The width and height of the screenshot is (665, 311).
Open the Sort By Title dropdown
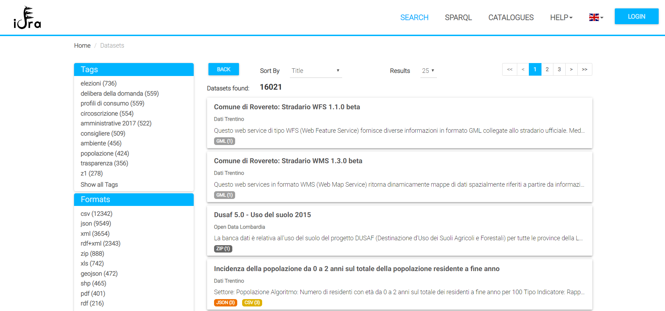tap(316, 71)
